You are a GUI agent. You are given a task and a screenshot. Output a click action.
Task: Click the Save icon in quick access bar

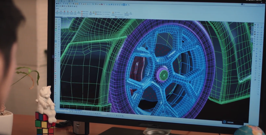[x=61, y=1]
